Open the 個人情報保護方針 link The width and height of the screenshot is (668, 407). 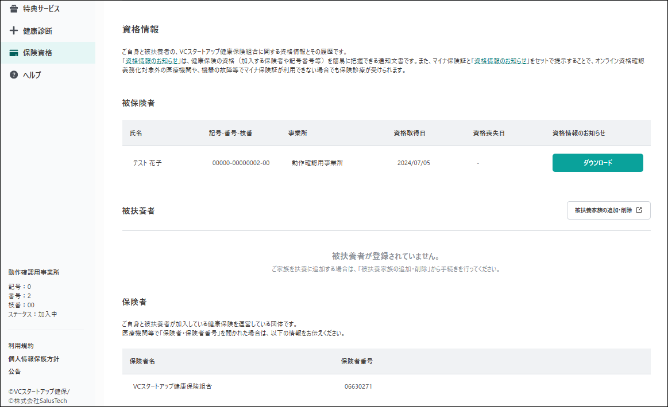pyautogui.click(x=34, y=359)
